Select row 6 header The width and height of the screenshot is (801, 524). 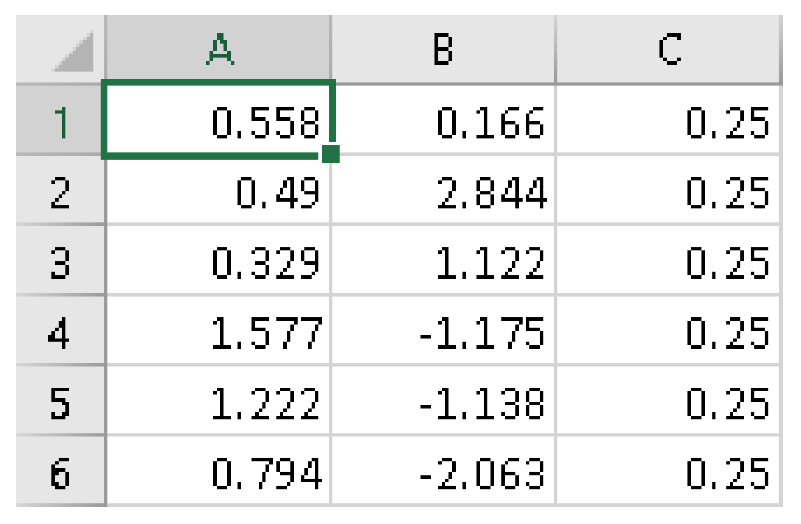coord(60,472)
